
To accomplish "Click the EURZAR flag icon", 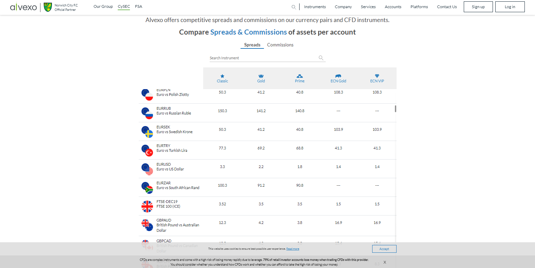I will (147, 188).
